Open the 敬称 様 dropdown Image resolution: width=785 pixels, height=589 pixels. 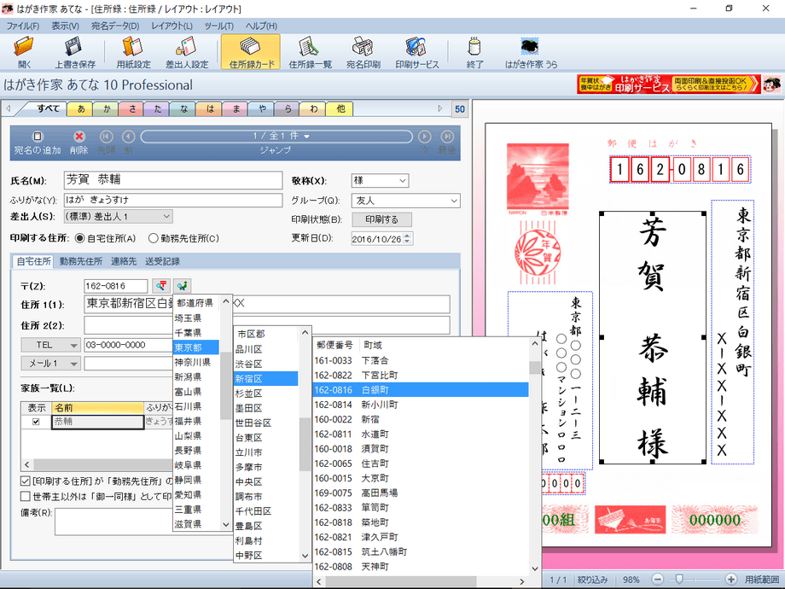[x=380, y=180]
